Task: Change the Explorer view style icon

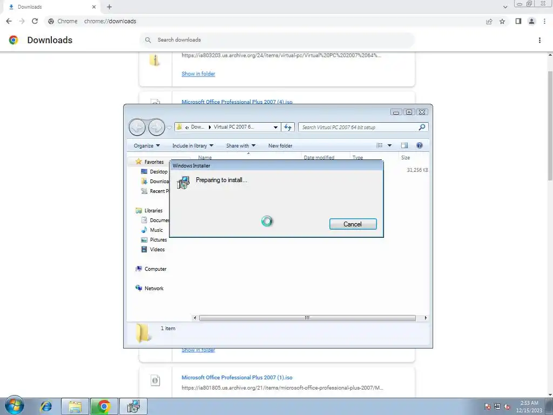Action: (380, 145)
